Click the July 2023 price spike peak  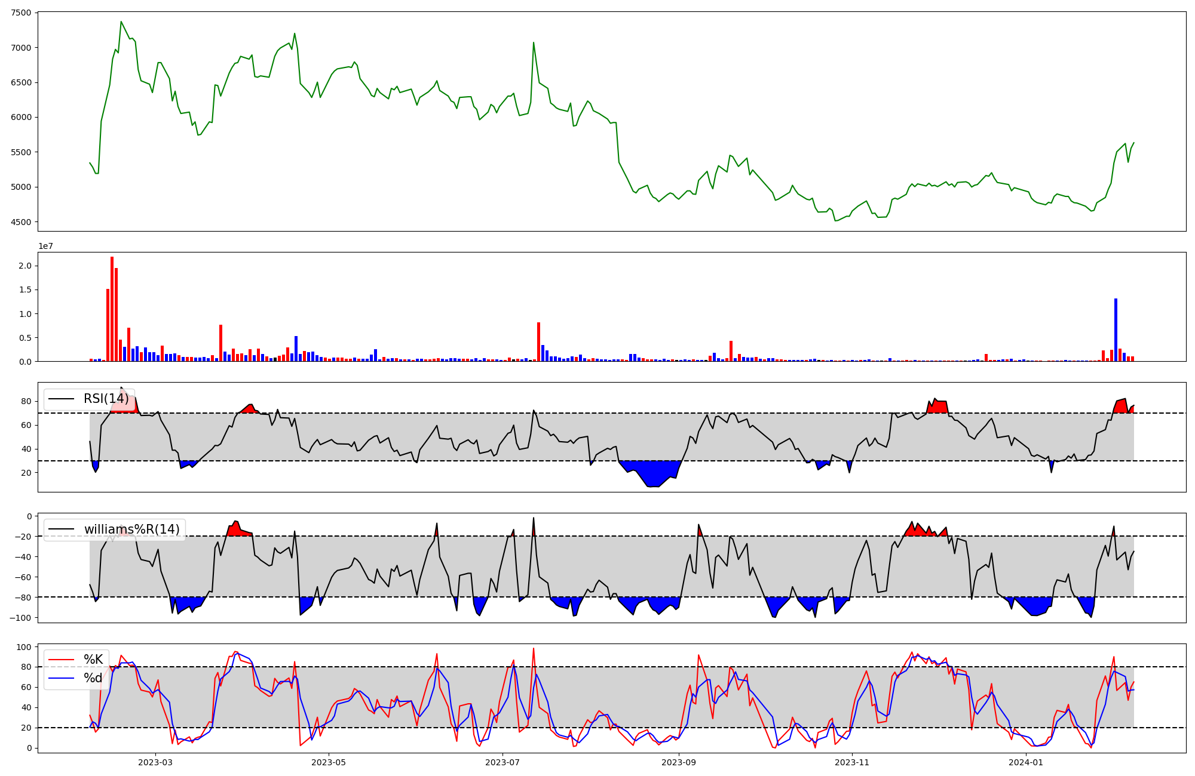click(534, 42)
